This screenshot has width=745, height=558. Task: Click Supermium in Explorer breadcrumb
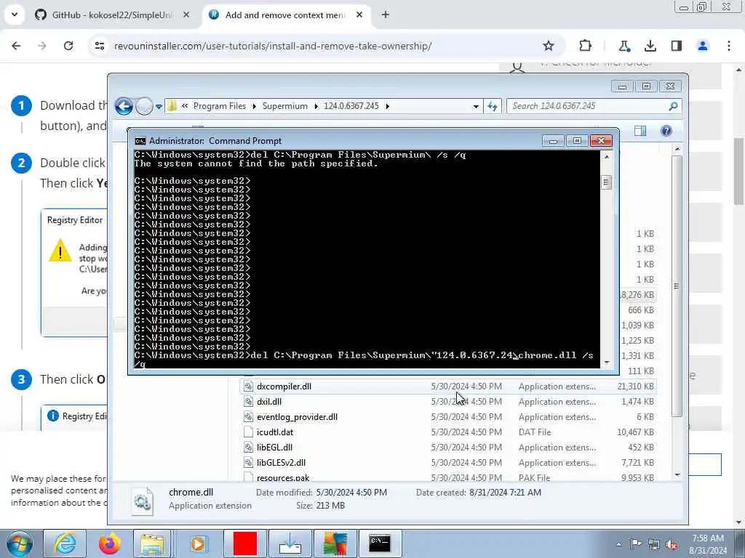(284, 106)
